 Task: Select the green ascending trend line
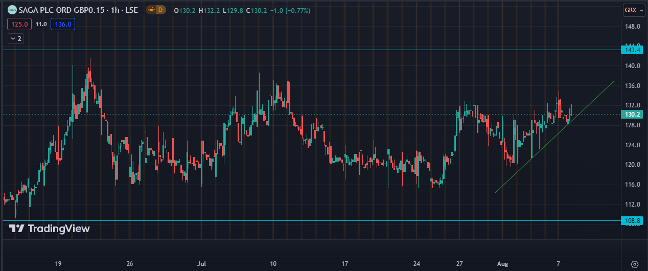pos(554,137)
